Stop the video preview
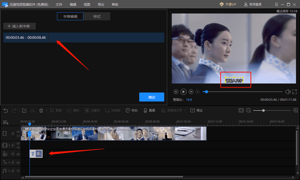Image resolution: width=300 pixels, height=180 pixels. pos(198,92)
